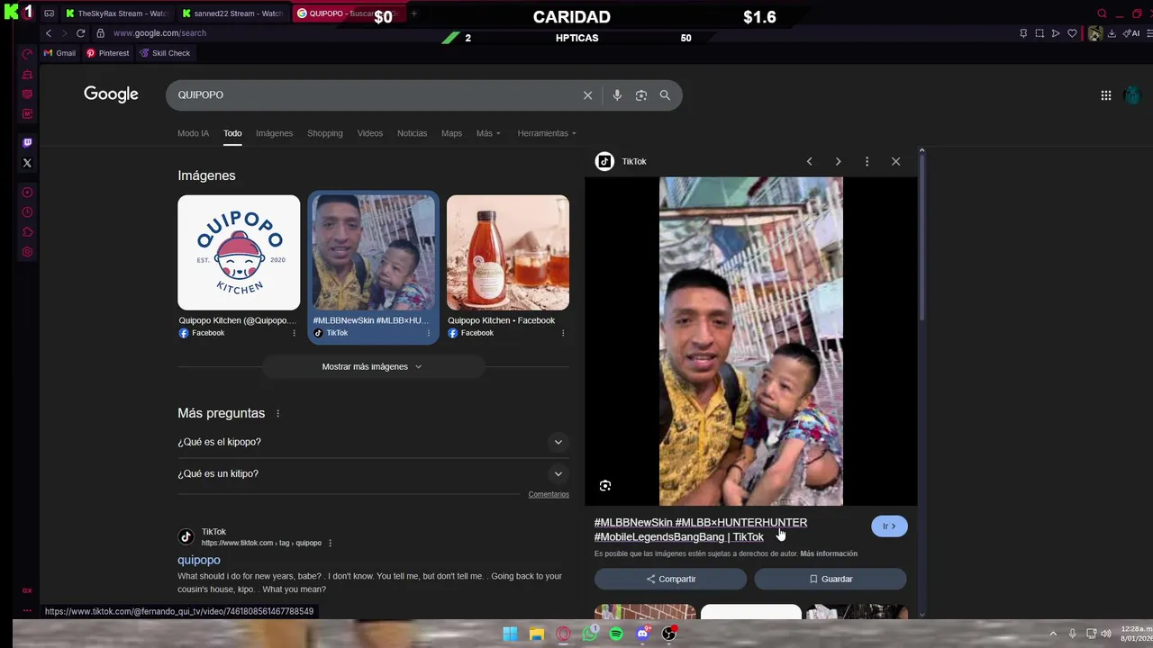Click the Ir button in preview
This screenshot has width=1153, height=648.
(889, 526)
